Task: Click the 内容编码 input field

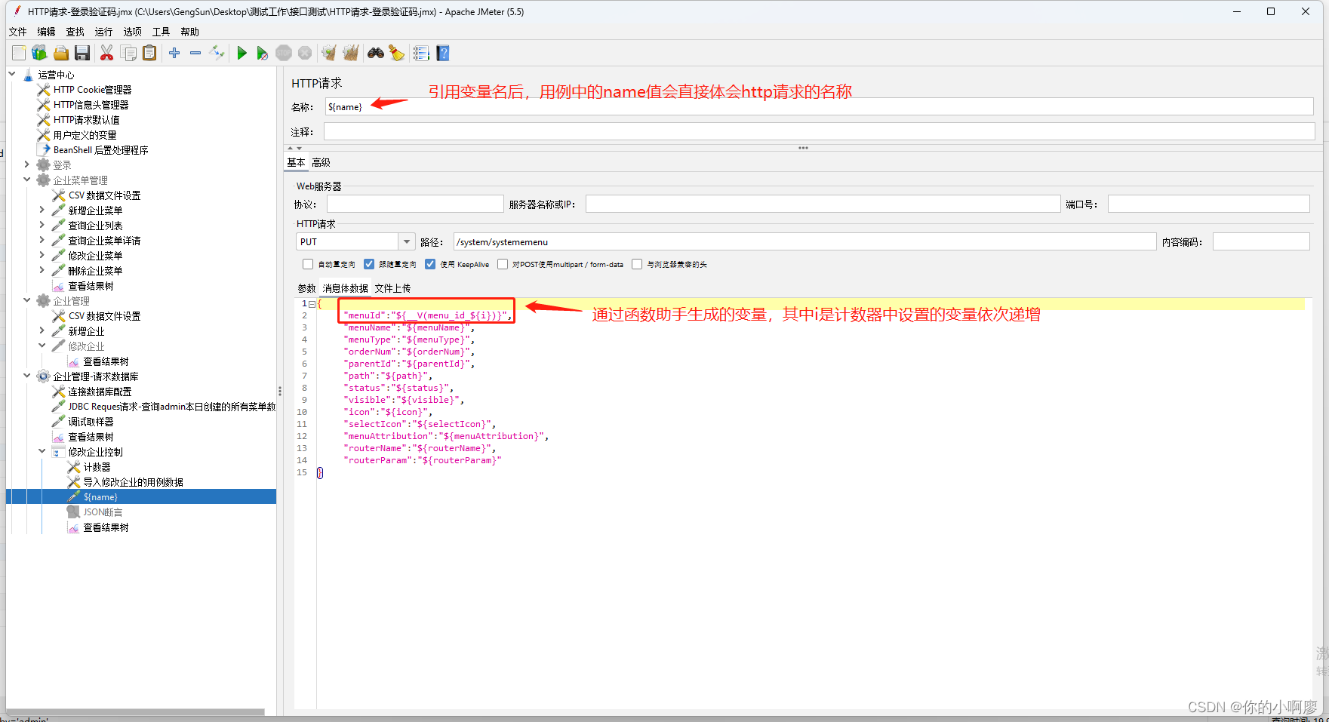Action: pyautogui.click(x=1260, y=241)
